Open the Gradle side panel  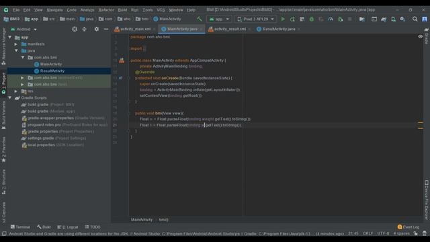click(x=427, y=36)
